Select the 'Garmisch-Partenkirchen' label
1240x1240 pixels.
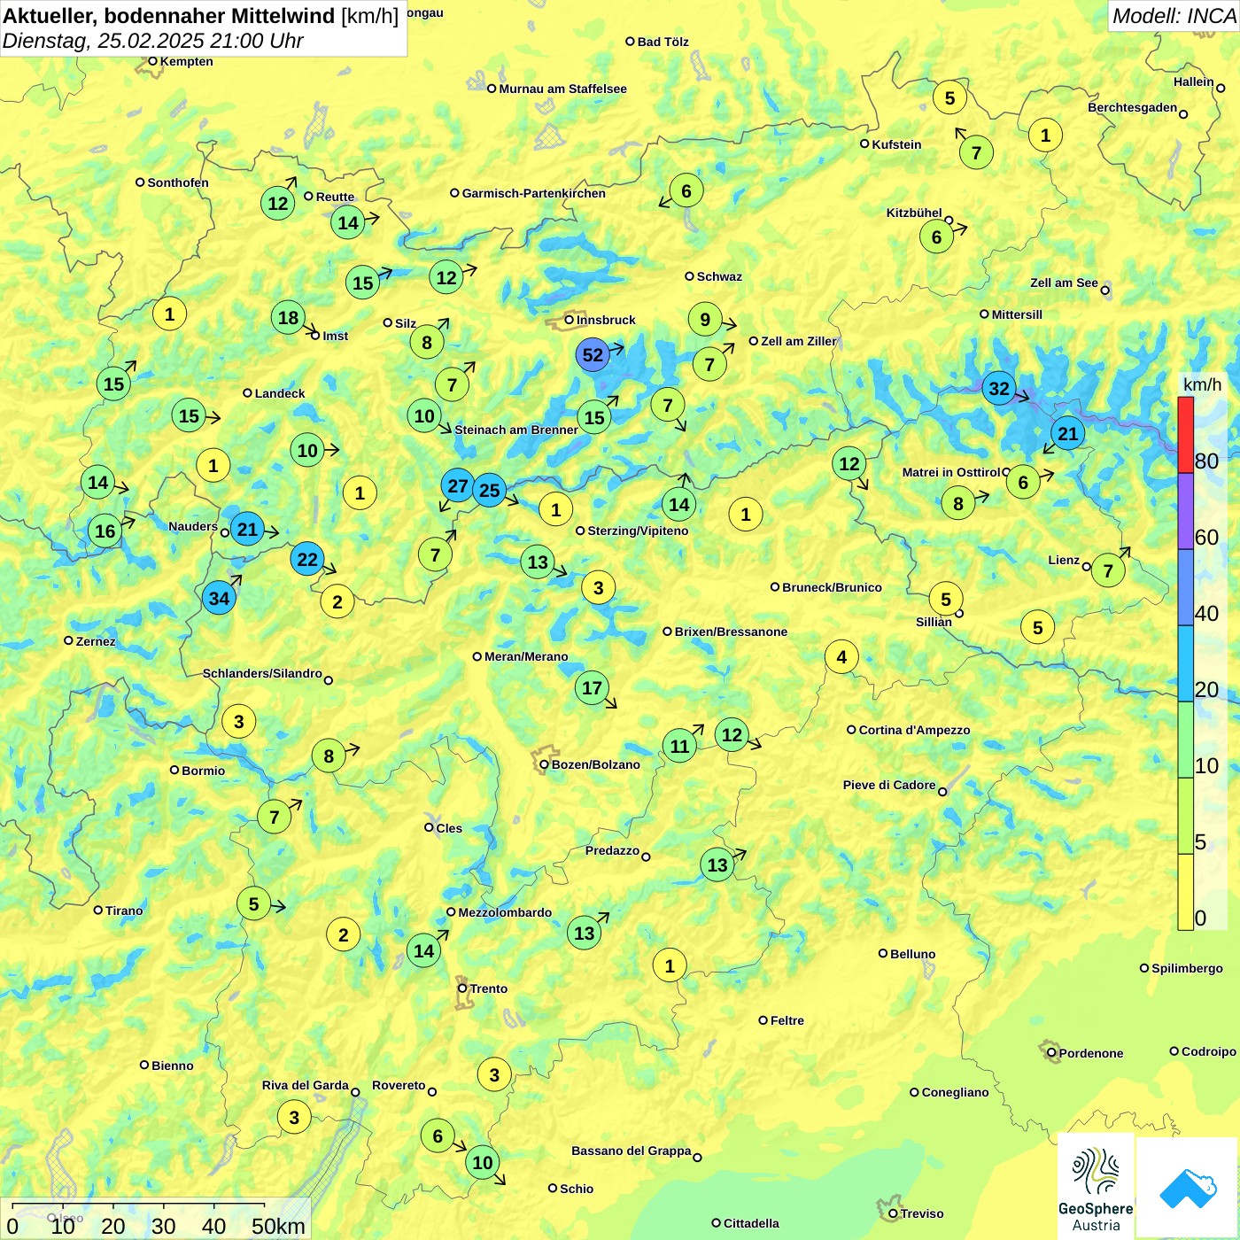click(x=534, y=193)
